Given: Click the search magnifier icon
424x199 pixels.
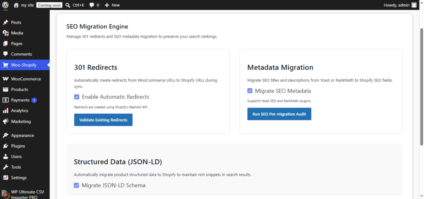Looking at the screenshot, I should tap(67, 5).
